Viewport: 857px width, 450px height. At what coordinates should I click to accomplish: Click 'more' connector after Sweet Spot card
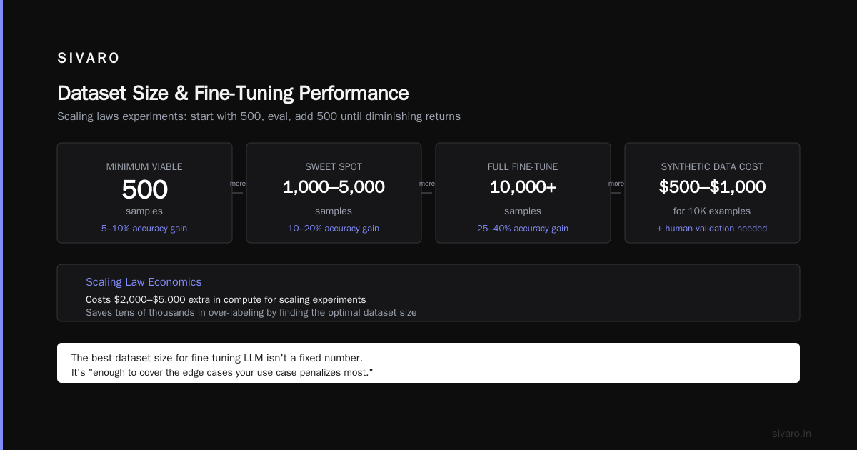click(427, 184)
